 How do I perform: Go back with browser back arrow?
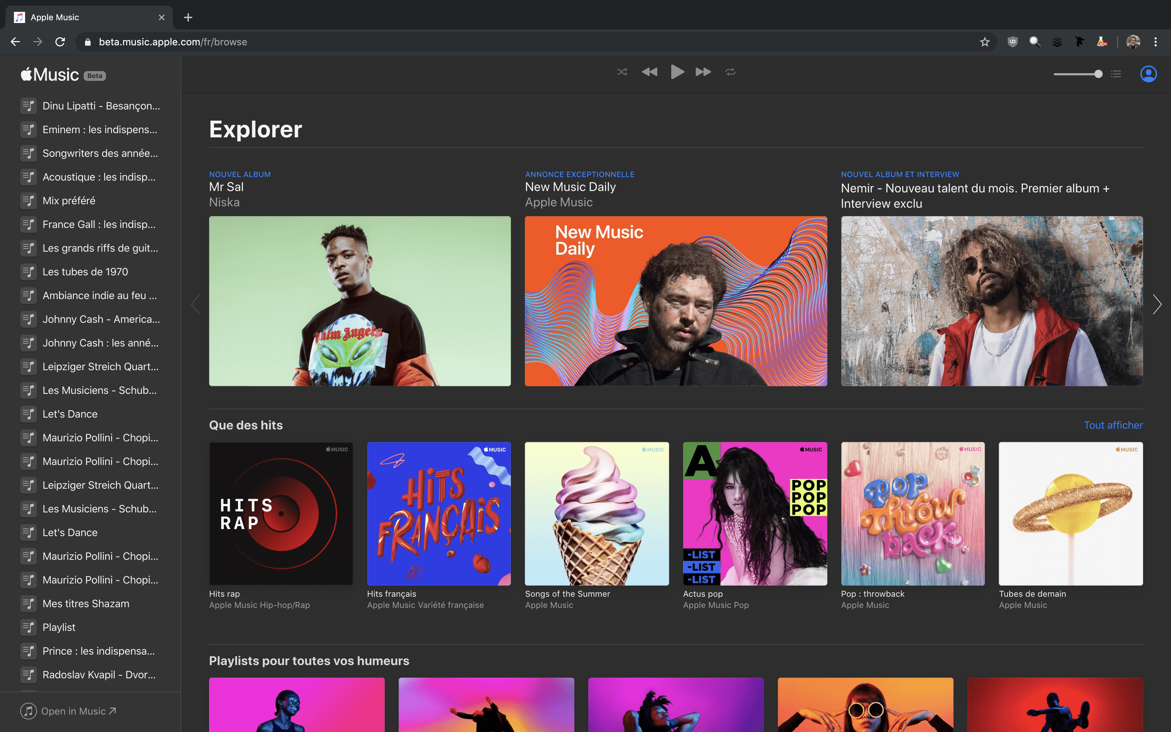point(15,42)
